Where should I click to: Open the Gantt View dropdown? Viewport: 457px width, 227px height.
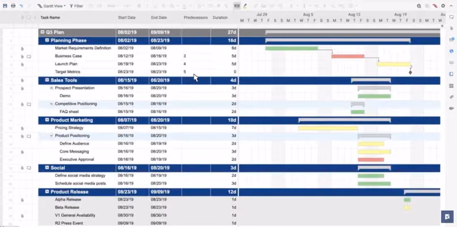coord(52,6)
